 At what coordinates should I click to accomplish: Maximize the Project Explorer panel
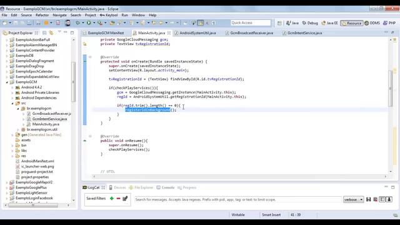(72, 32)
